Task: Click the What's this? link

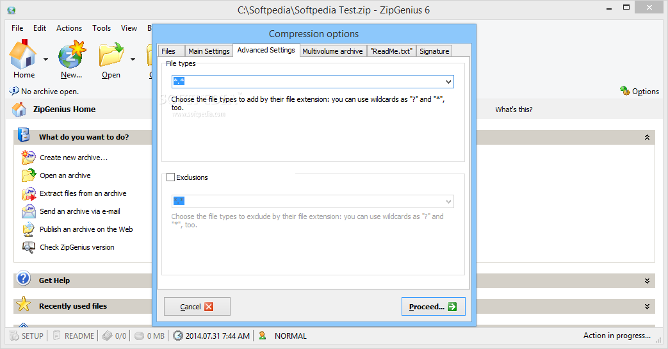Action: (514, 110)
